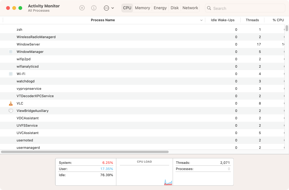Screen dimensions: 289x190
Task: Sort by Threads column header
Action: click(252, 20)
